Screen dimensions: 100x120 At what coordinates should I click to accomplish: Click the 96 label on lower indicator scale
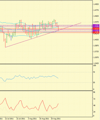pyautogui.click(x=94, y=92)
